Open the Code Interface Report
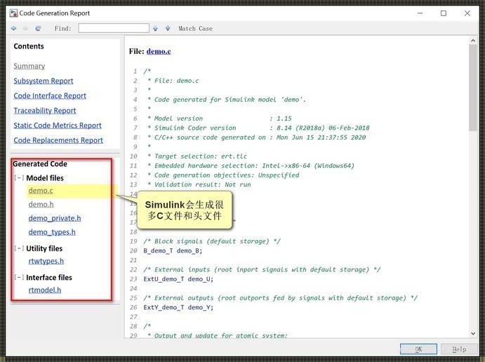The image size is (485, 362). click(50, 95)
